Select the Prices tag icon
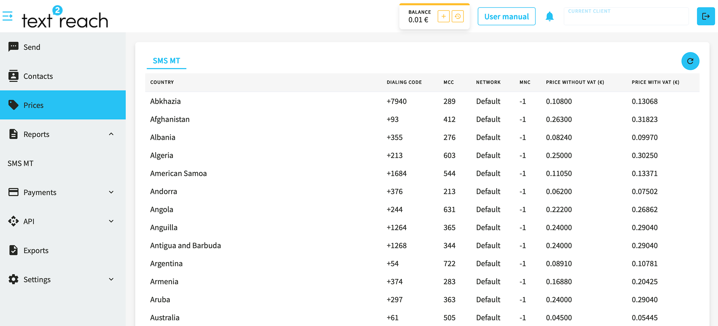This screenshot has height=326, width=718. pos(13,105)
